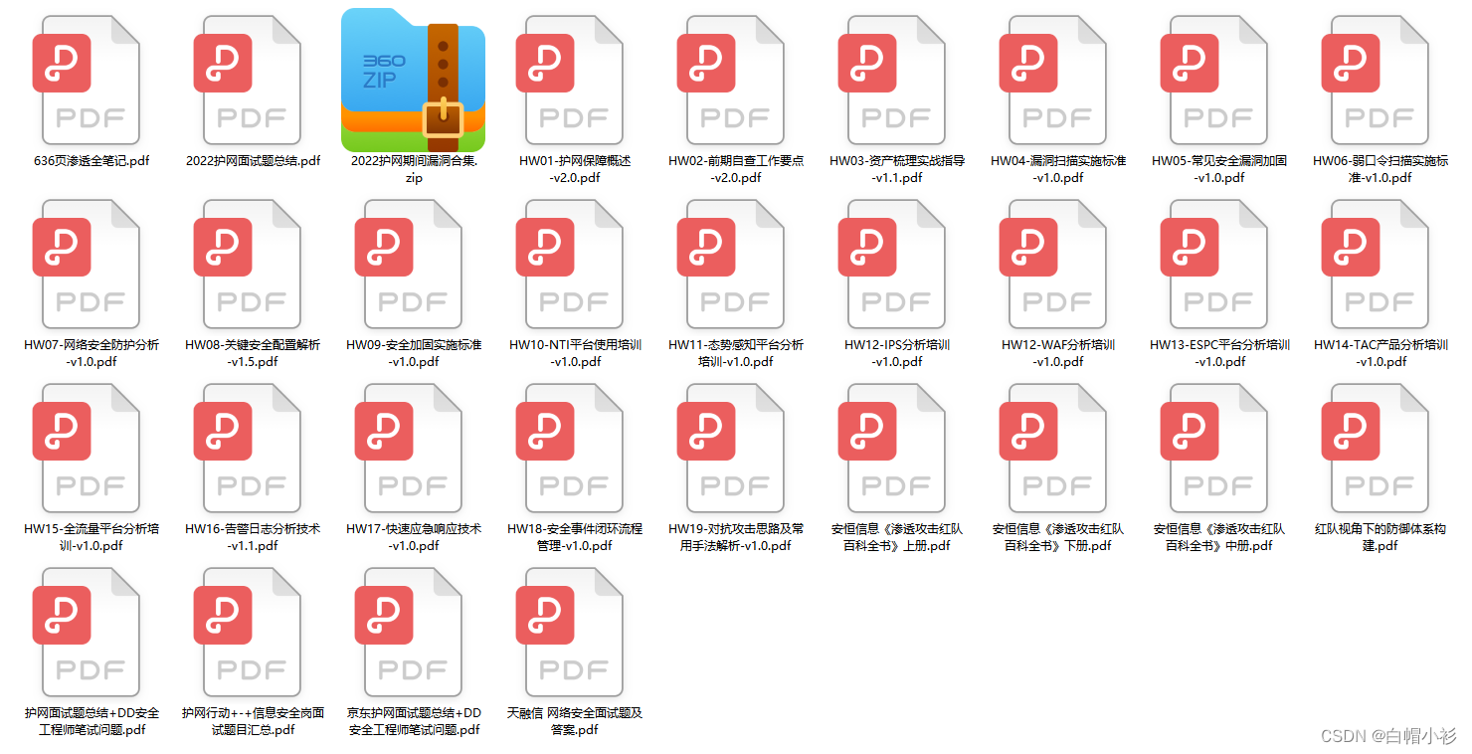Viewport: 1472px width, 754px height.
Task: Select the label "HW15-全流量平台分析培训-v1.0.pdf"
Action: [92, 537]
